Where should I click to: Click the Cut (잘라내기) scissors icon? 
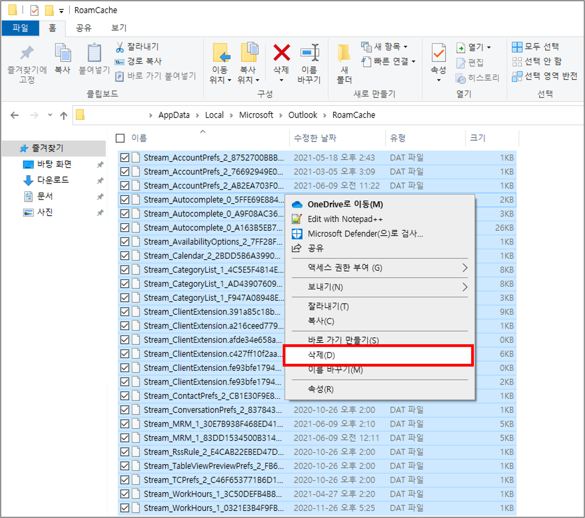(119, 47)
